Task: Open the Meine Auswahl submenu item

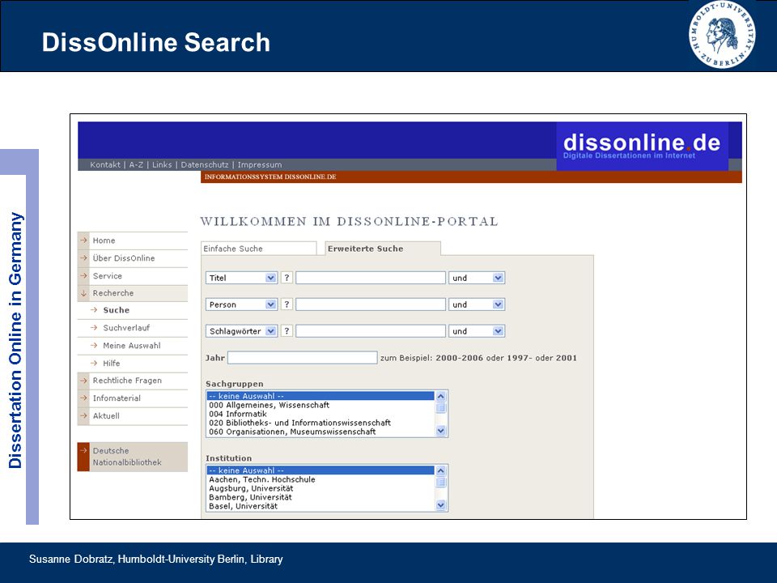Action: (x=133, y=346)
